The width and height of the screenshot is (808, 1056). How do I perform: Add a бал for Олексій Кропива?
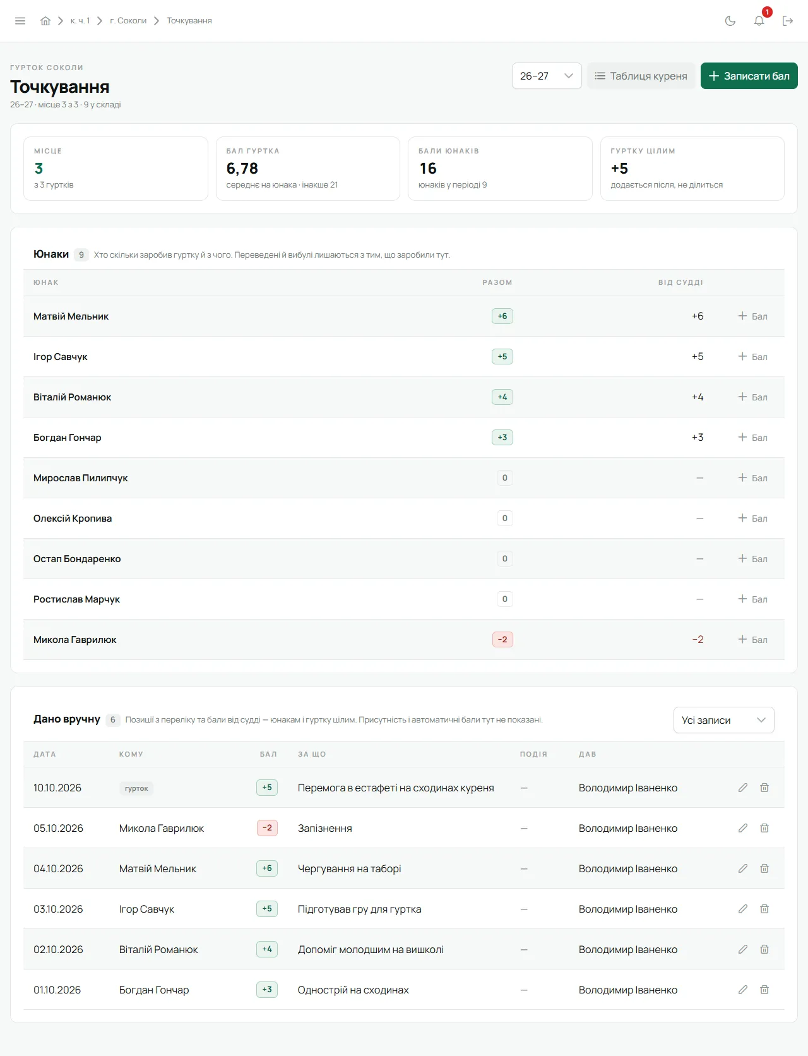point(753,519)
